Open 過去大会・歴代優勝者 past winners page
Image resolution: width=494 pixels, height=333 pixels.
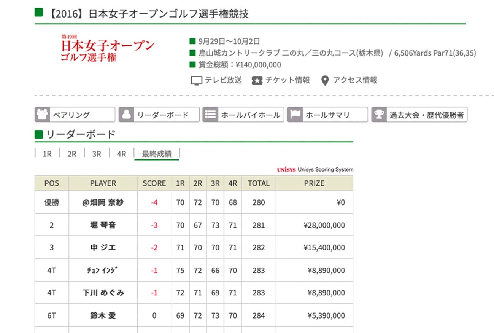pyautogui.click(x=426, y=115)
